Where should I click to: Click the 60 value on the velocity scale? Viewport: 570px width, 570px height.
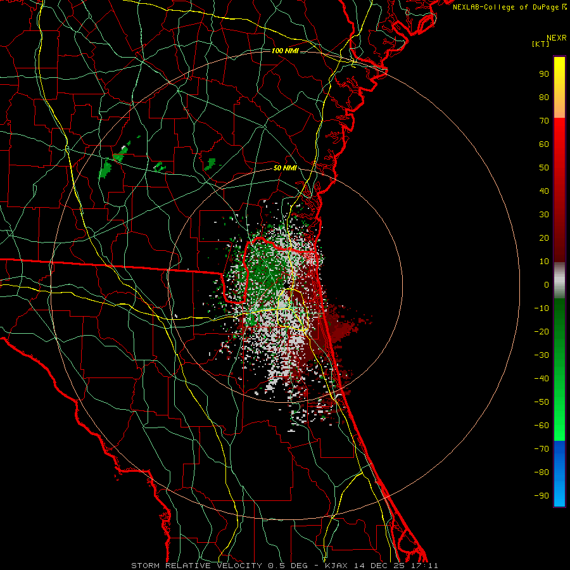[544, 144]
